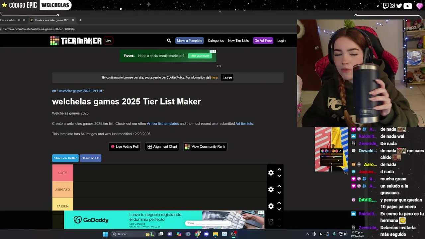Click the JUEGAZO orange tier label
Viewport: 425px width, 239px height.
click(x=62, y=190)
